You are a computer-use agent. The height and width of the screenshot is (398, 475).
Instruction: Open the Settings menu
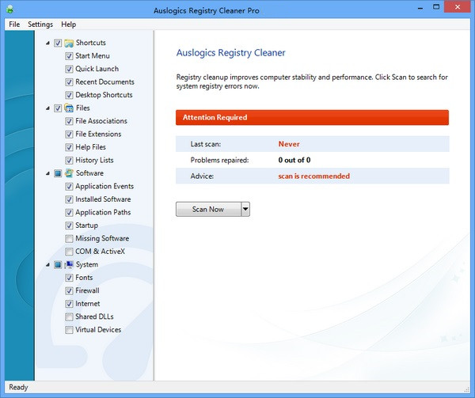[x=40, y=25]
